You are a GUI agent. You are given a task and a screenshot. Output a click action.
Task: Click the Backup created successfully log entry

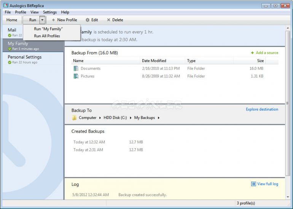(142, 195)
